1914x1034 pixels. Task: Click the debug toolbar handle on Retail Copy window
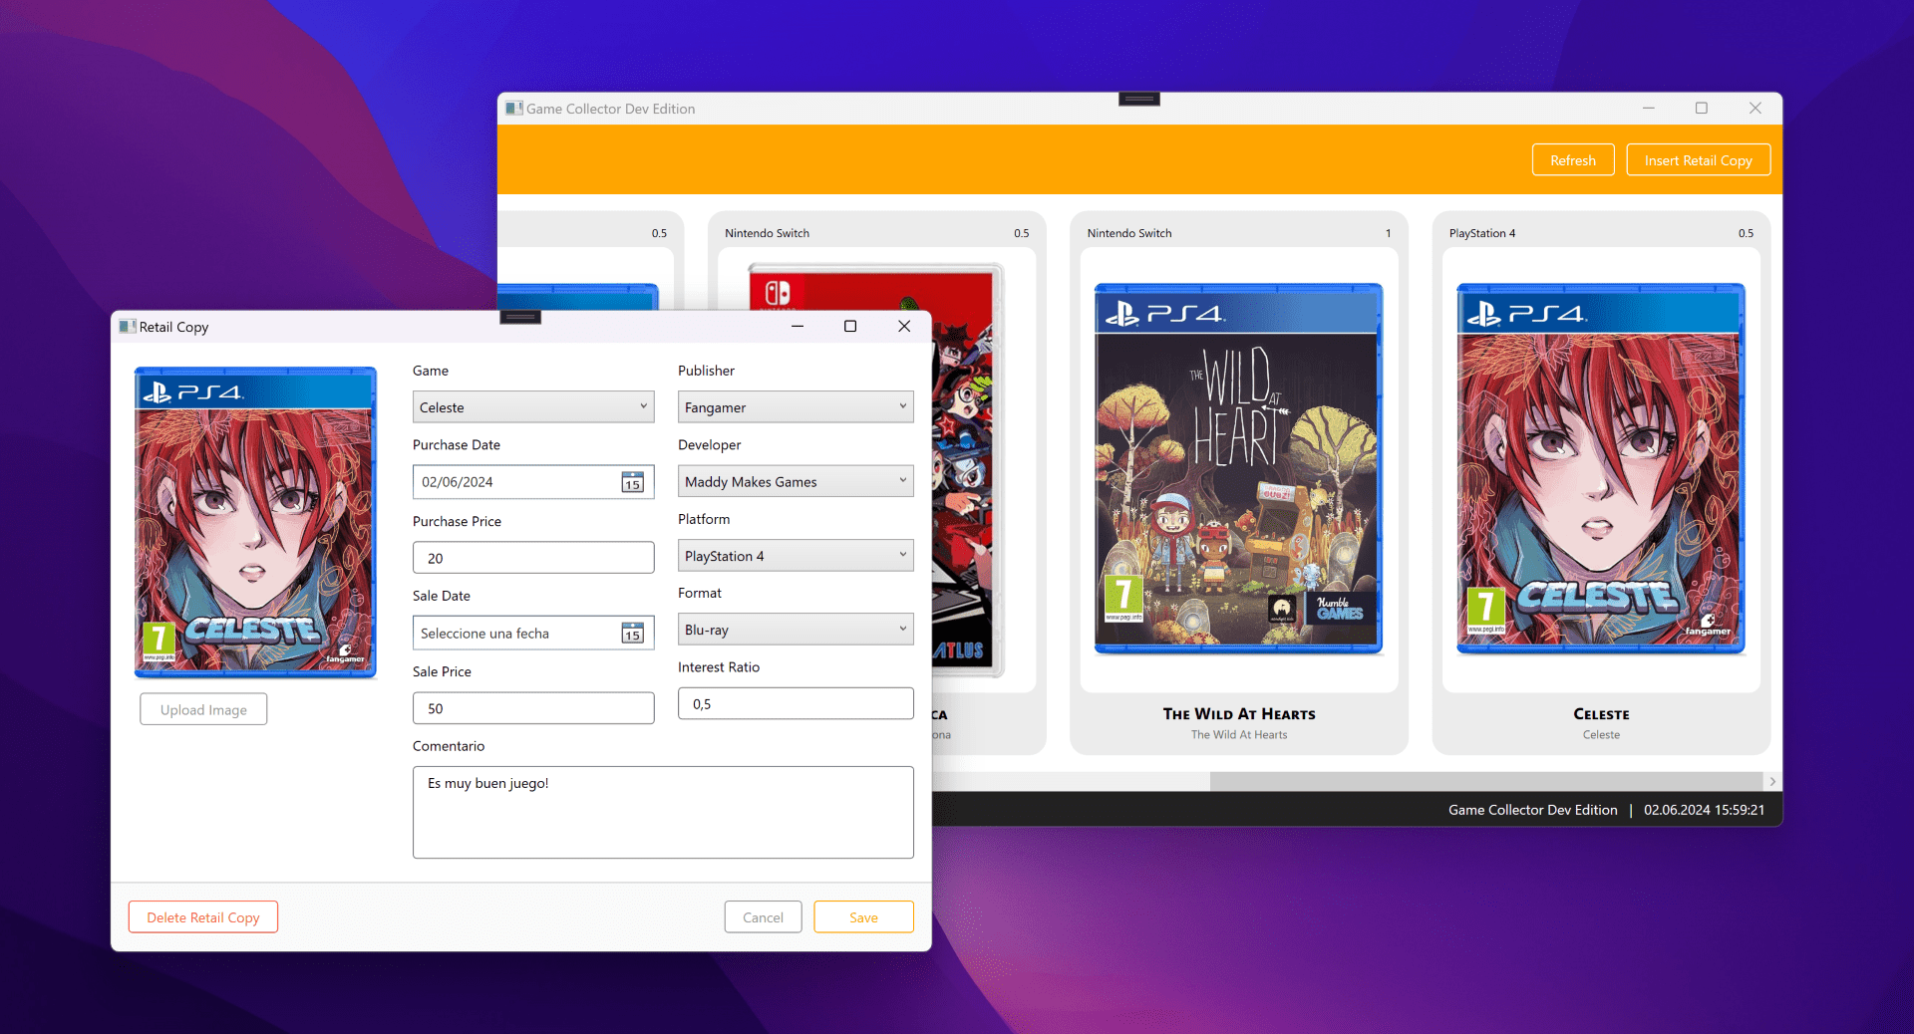tap(520, 317)
